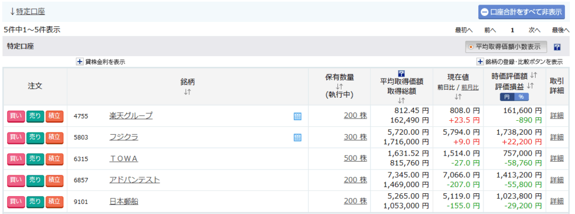Jump to 最後へ page

(561, 30)
